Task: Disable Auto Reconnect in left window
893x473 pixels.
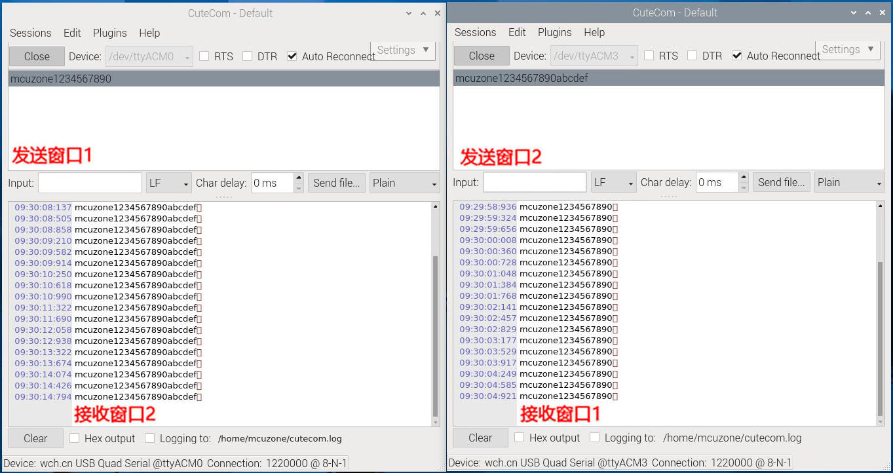Action: (292, 56)
